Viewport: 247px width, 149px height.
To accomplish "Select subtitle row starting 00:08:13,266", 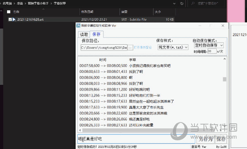I will coord(120,96).
